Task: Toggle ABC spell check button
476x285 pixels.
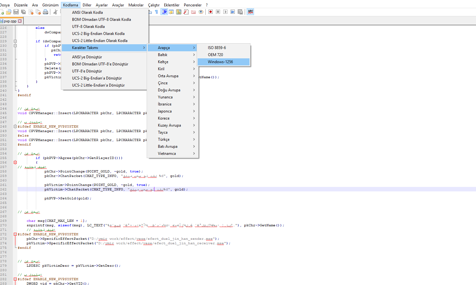Action: coord(250,12)
